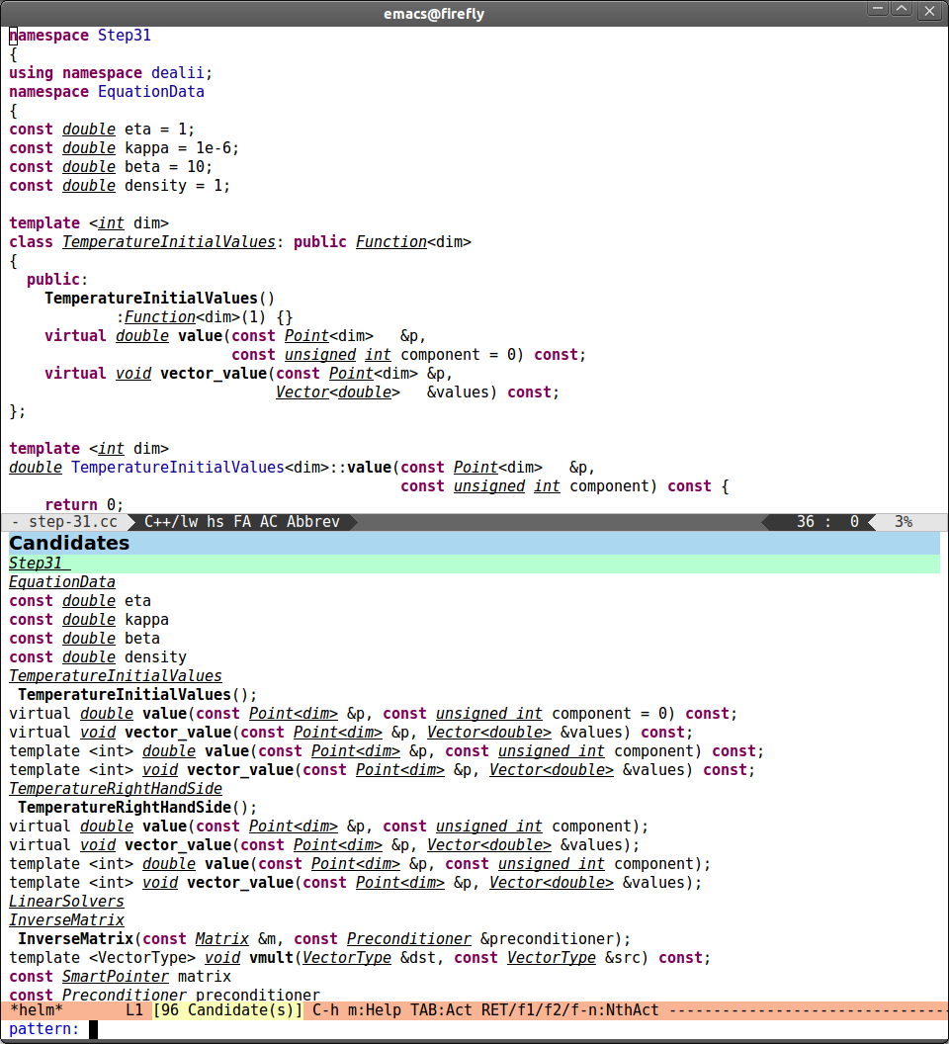Viewport: 949px width, 1044px height.
Task: Select virtual double value candidate with component = 0
Action: (x=373, y=713)
